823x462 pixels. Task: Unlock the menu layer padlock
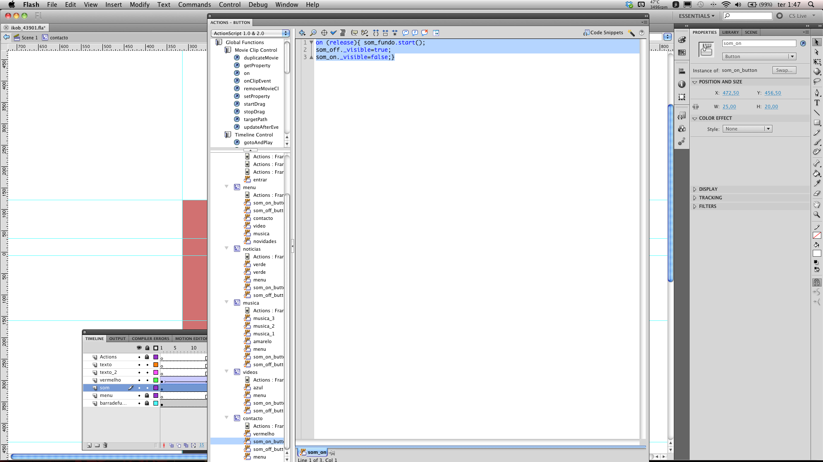click(147, 396)
